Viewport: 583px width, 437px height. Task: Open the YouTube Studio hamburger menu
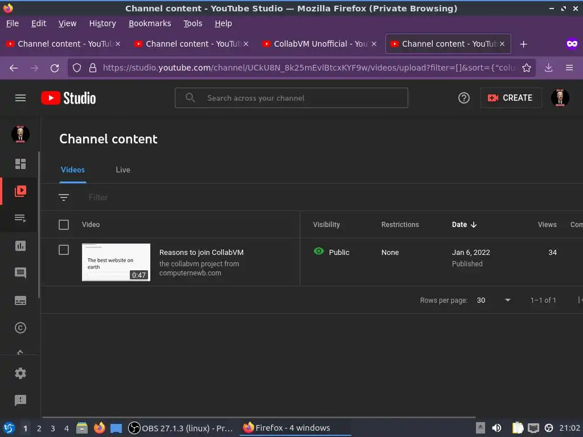pos(20,98)
